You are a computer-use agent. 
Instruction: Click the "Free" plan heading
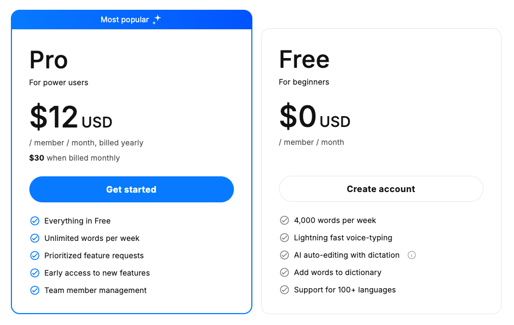tap(304, 60)
